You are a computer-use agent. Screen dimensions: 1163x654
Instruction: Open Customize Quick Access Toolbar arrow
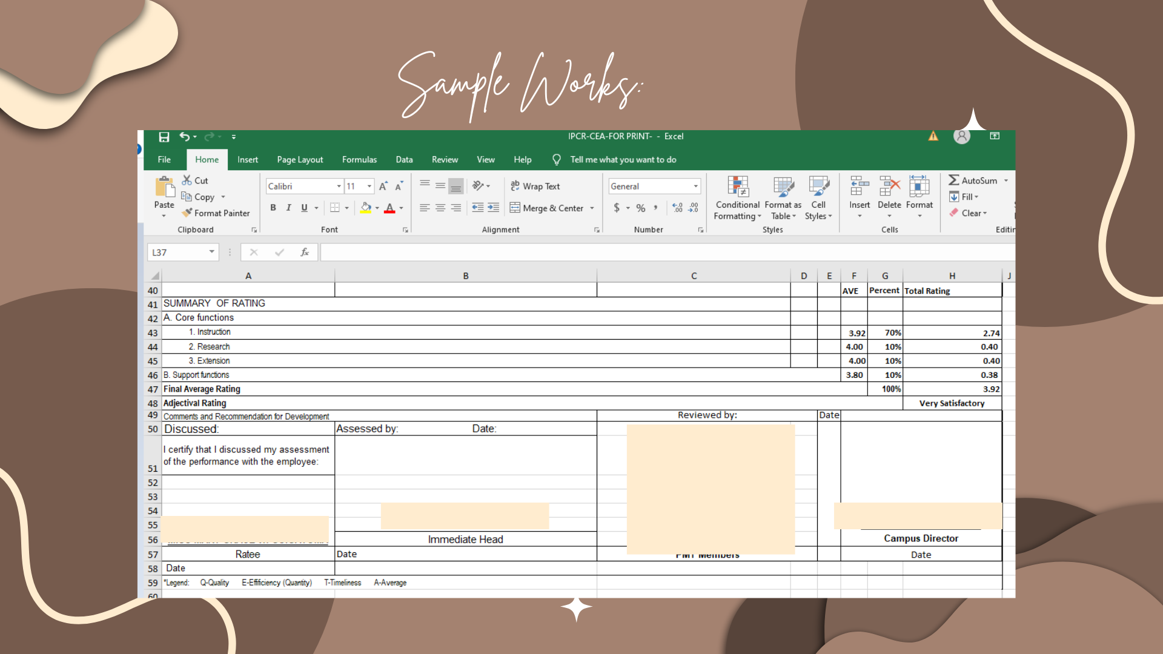pyautogui.click(x=234, y=137)
